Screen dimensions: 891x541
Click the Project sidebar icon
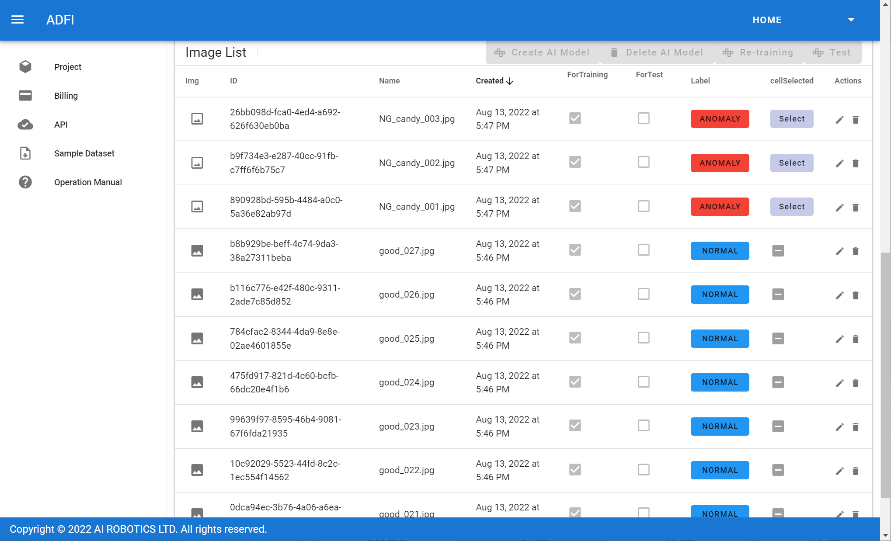click(x=25, y=66)
